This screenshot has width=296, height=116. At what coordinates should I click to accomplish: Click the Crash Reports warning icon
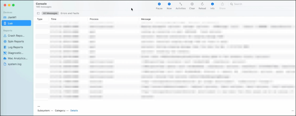tap(5, 36)
